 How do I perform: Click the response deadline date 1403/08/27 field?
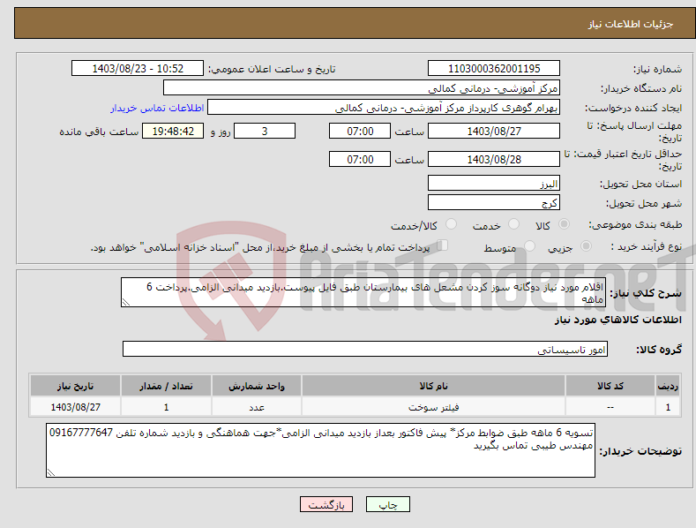[x=494, y=131]
